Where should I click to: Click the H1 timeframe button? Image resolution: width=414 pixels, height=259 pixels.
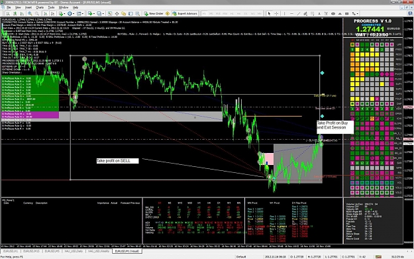click(232, 13)
